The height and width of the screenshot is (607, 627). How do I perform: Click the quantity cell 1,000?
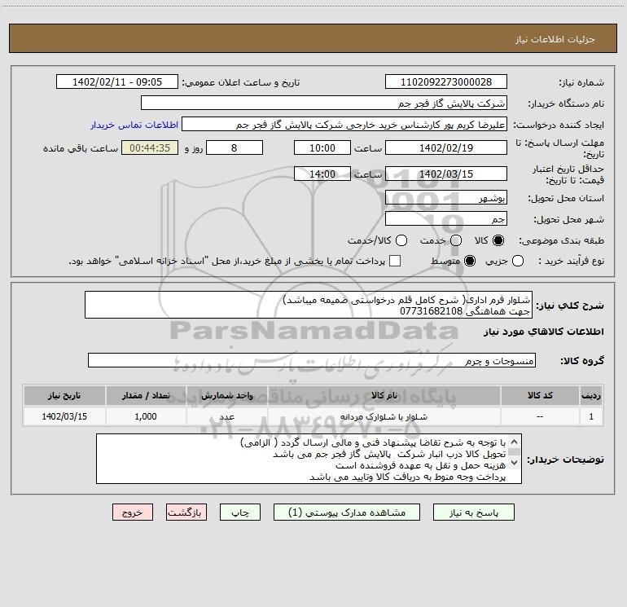(x=146, y=416)
